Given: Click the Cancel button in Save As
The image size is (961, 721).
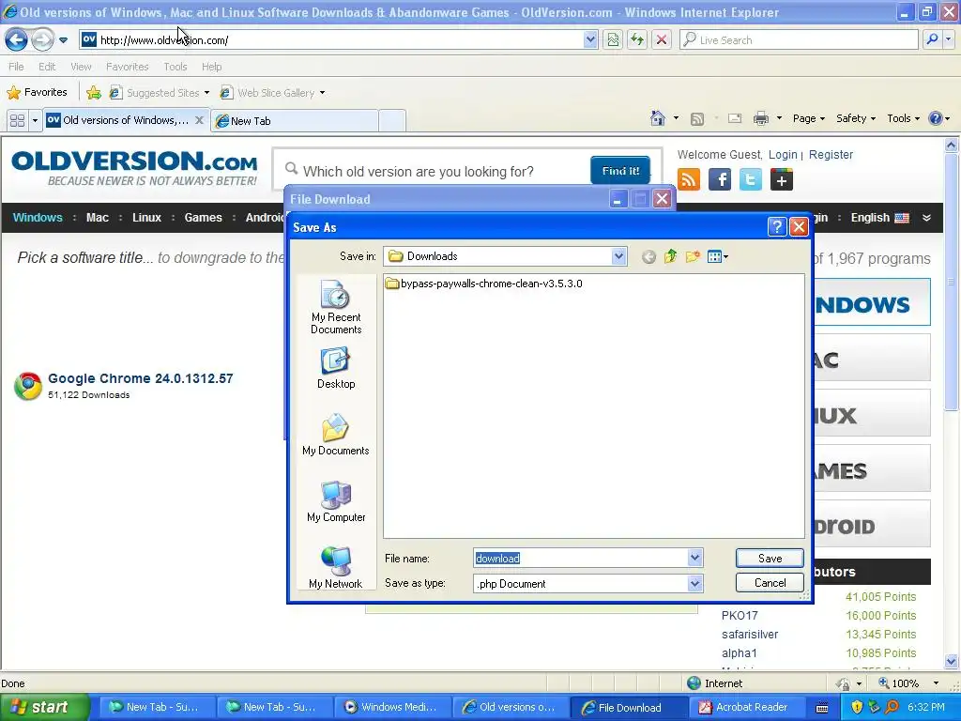Looking at the screenshot, I should (x=770, y=582).
